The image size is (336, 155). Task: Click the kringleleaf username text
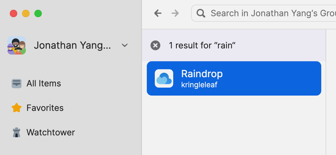199,85
